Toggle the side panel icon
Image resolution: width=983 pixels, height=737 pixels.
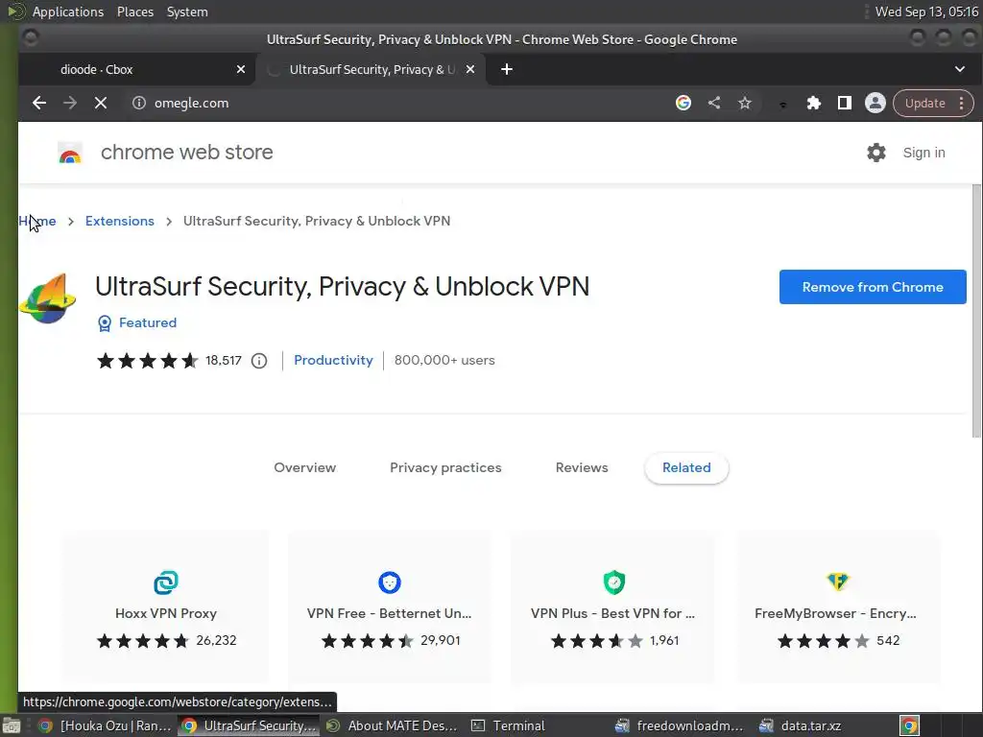coord(845,103)
